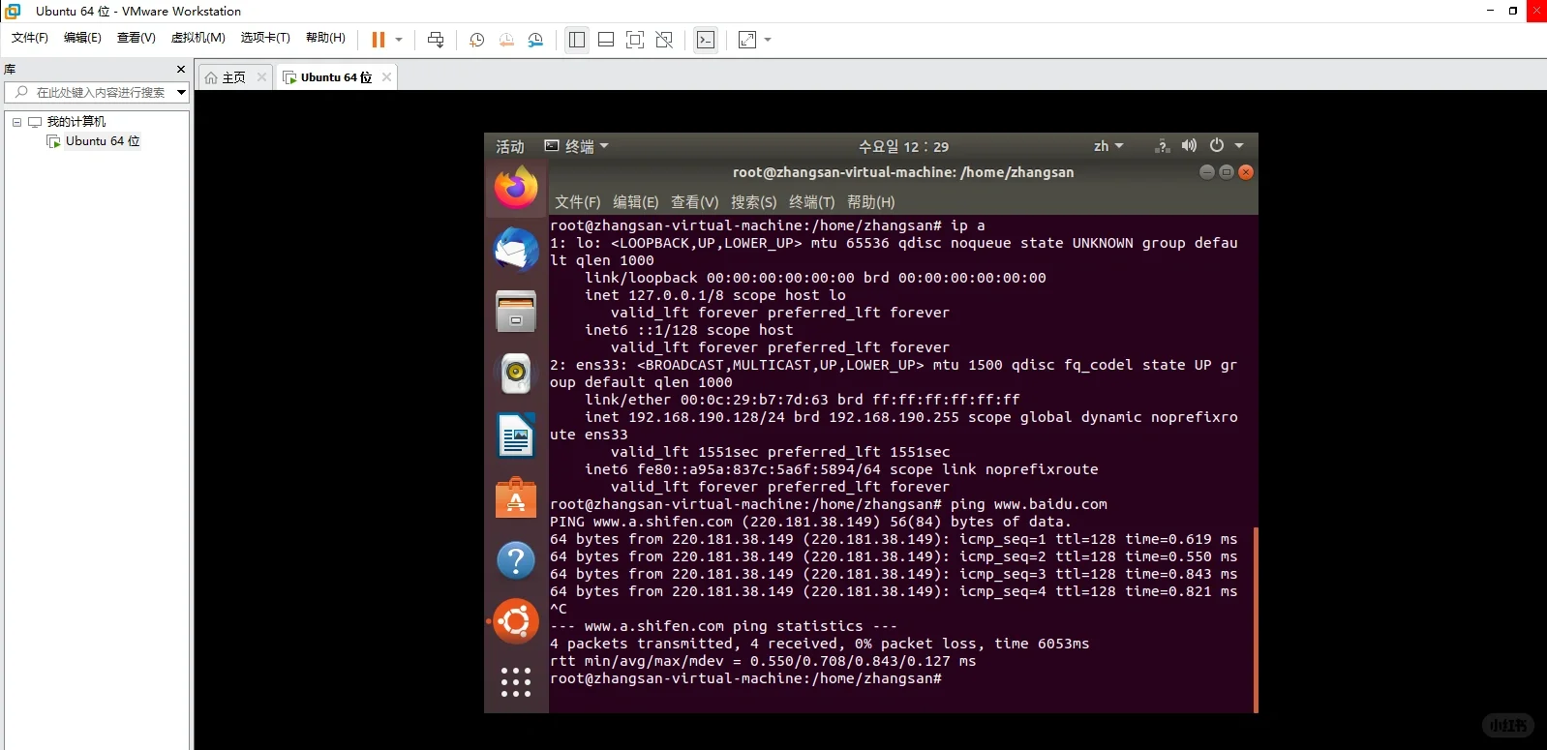Viewport: 1547px width, 750px height.
Task: Show applications grid in the dock
Action: click(516, 682)
